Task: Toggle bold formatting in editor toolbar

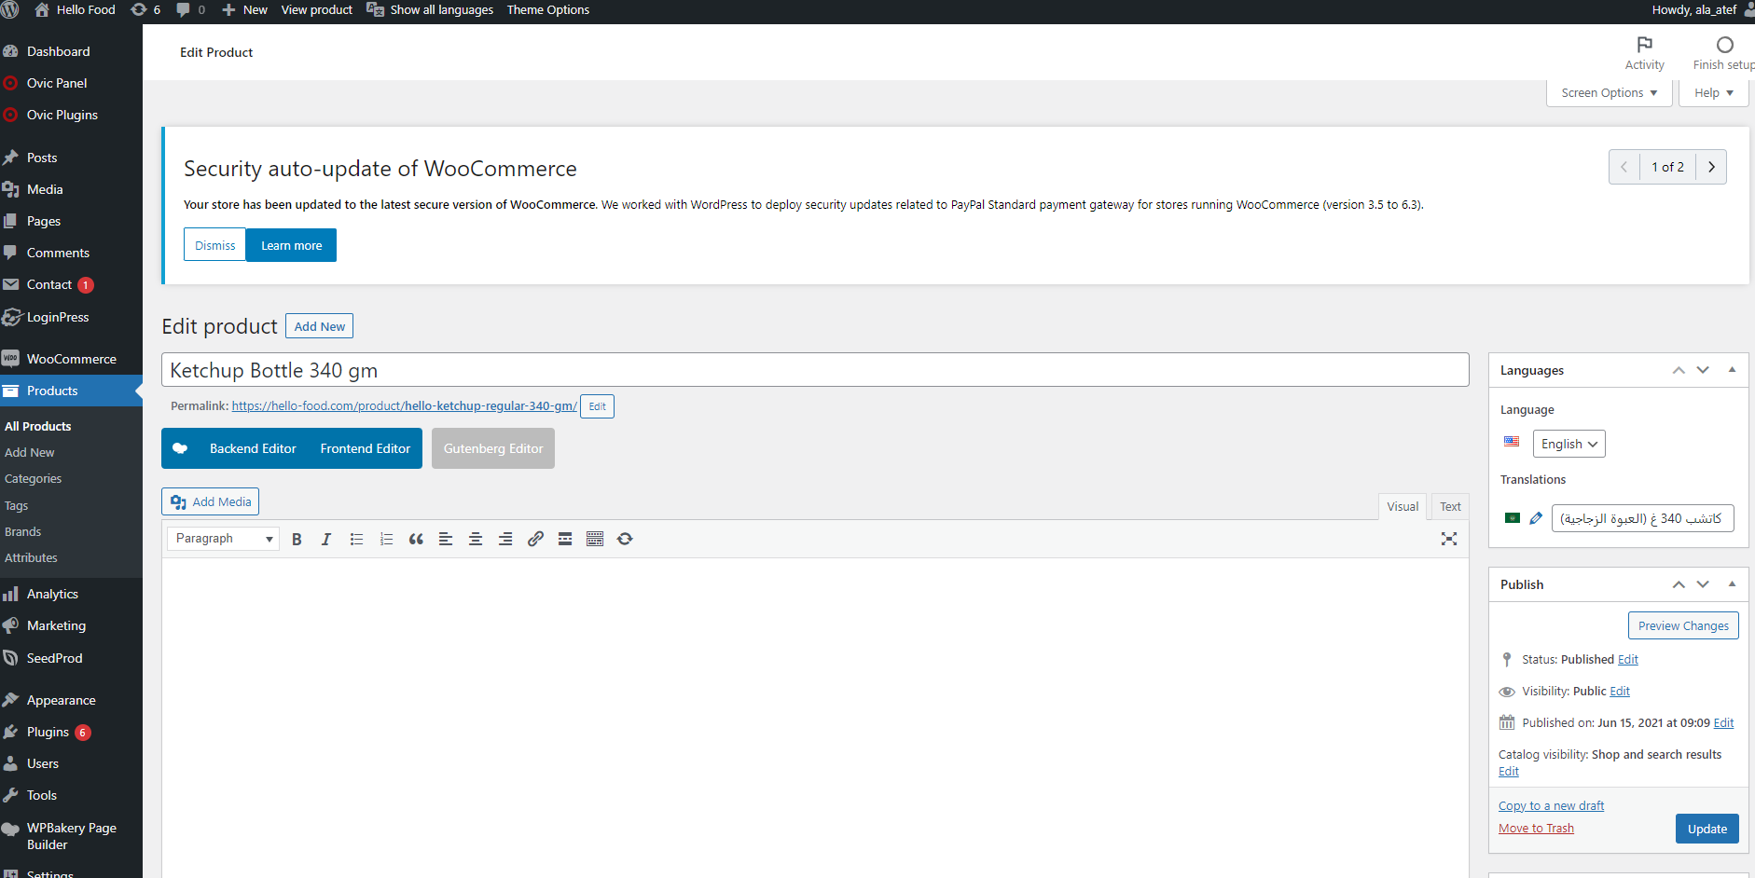Action: click(297, 539)
